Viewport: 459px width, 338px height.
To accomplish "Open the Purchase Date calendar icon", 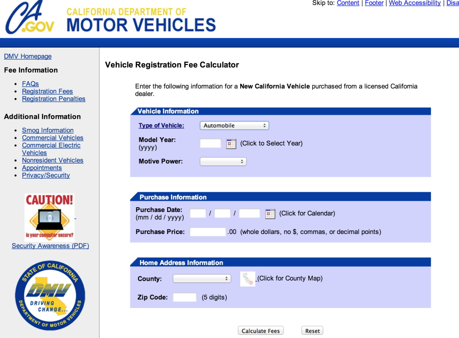I will click(x=270, y=214).
